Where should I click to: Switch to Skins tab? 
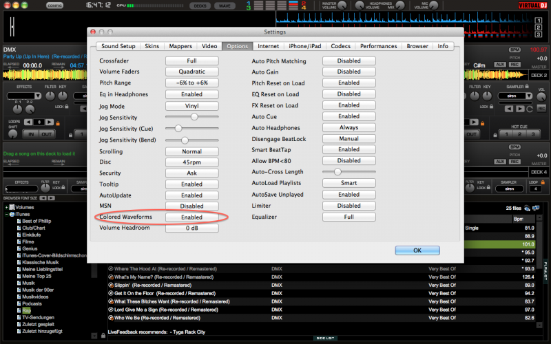pos(152,46)
